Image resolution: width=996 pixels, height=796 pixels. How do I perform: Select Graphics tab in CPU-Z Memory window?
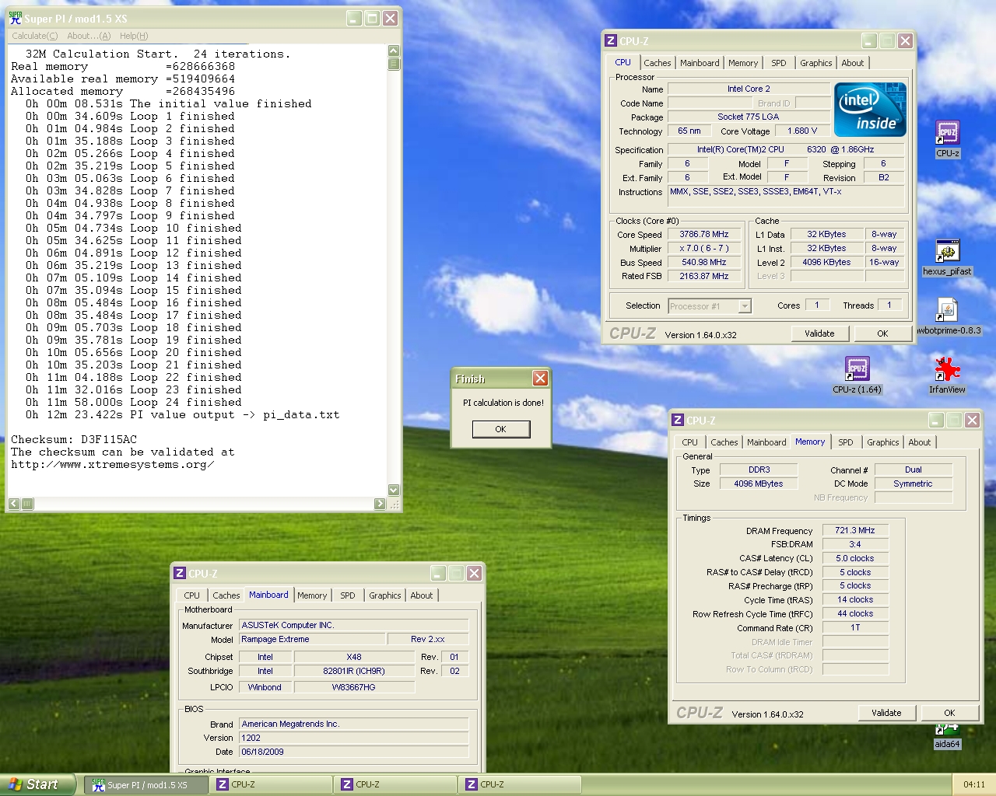click(883, 443)
